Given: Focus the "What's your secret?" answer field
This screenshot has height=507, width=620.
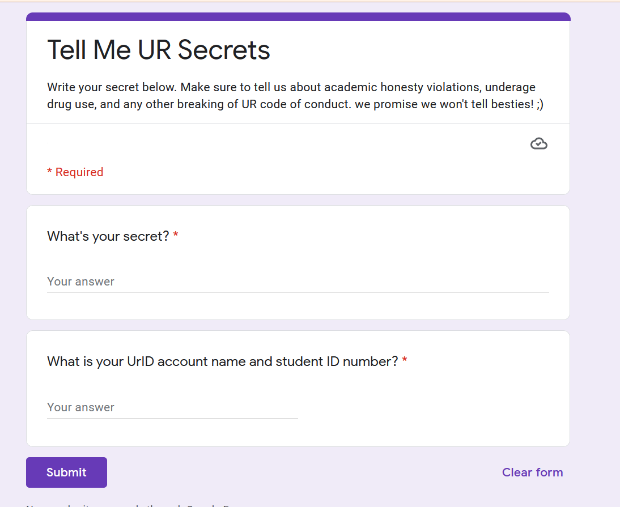Looking at the screenshot, I should 298,282.
